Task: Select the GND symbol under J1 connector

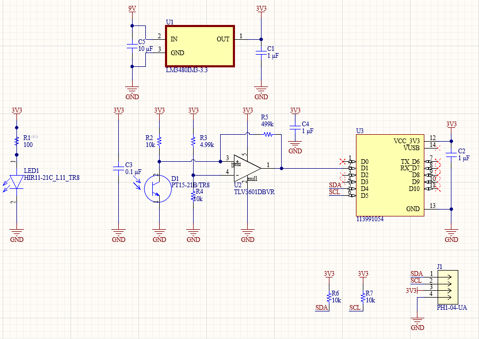Action: tap(417, 320)
